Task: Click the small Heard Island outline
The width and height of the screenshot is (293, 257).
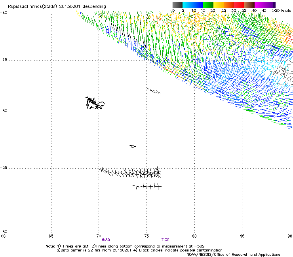Action: point(133,146)
